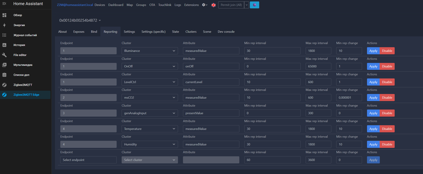423x174 pixels.
Task: Apply the Illuminance reporting row
Action: pyautogui.click(x=373, y=51)
